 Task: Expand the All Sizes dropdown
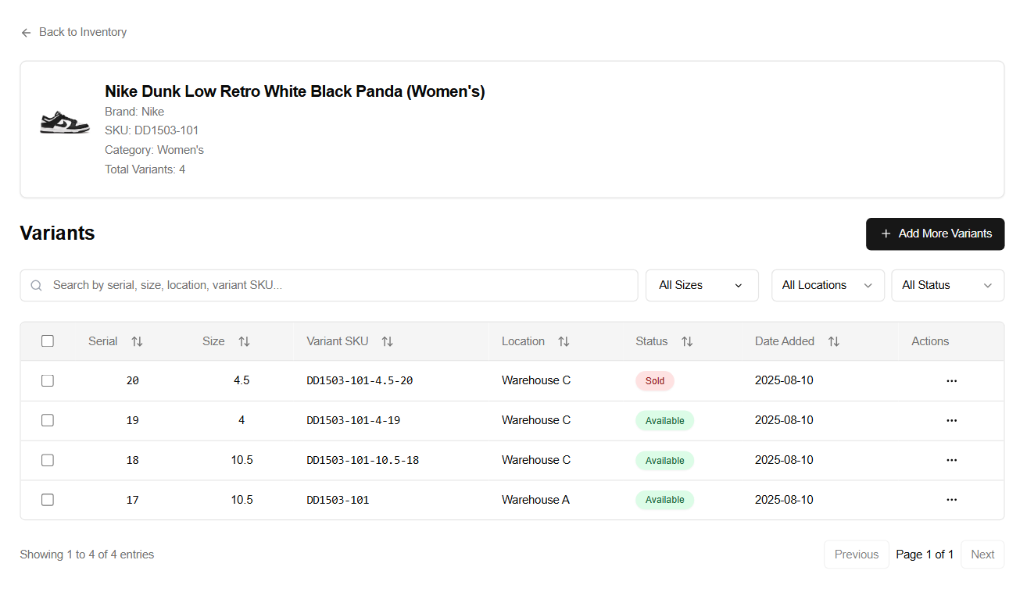(x=701, y=285)
